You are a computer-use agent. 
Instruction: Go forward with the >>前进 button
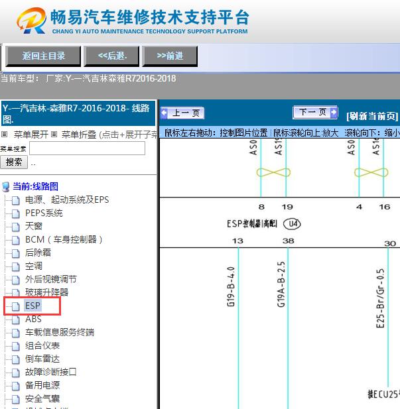pos(170,56)
